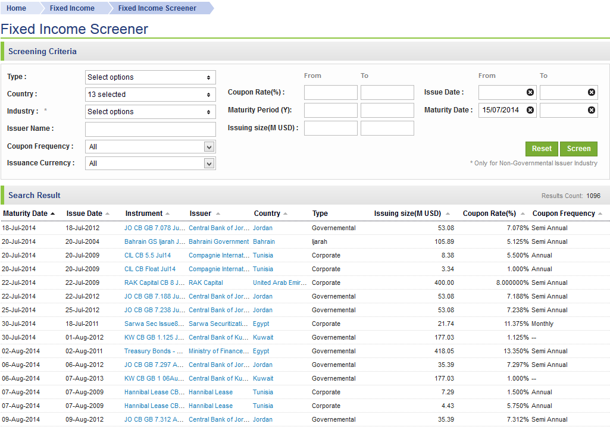Sort by Issuing size column arrow

coord(448,214)
